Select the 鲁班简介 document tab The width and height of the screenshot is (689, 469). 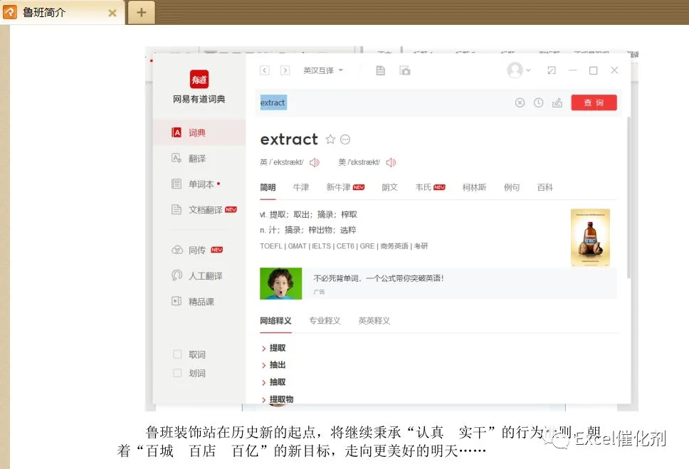(x=61, y=12)
